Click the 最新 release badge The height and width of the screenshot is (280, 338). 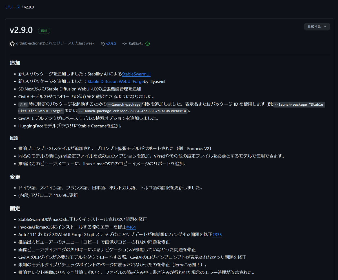tap(44, 31)
